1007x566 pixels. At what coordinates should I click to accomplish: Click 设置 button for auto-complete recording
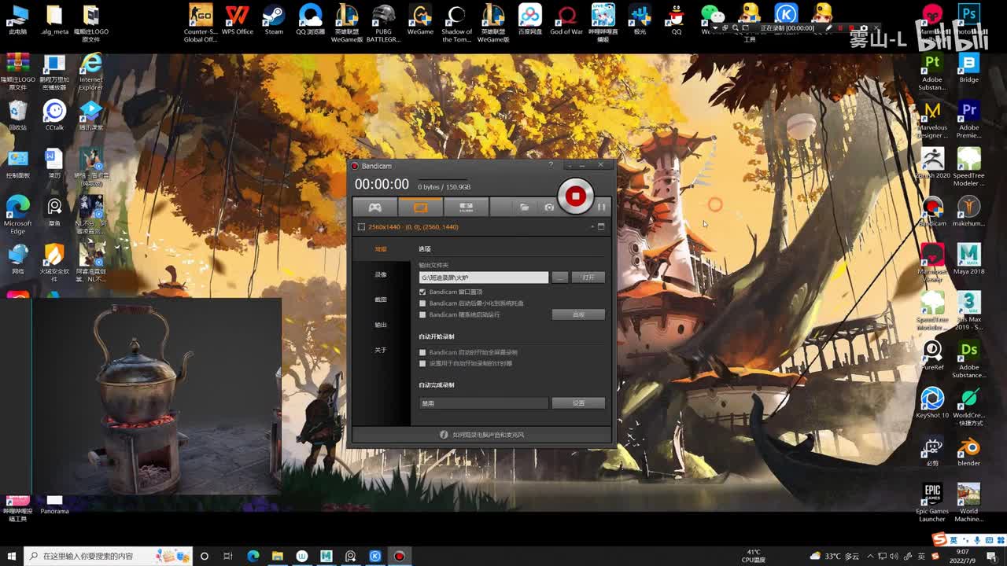[578, 403]
